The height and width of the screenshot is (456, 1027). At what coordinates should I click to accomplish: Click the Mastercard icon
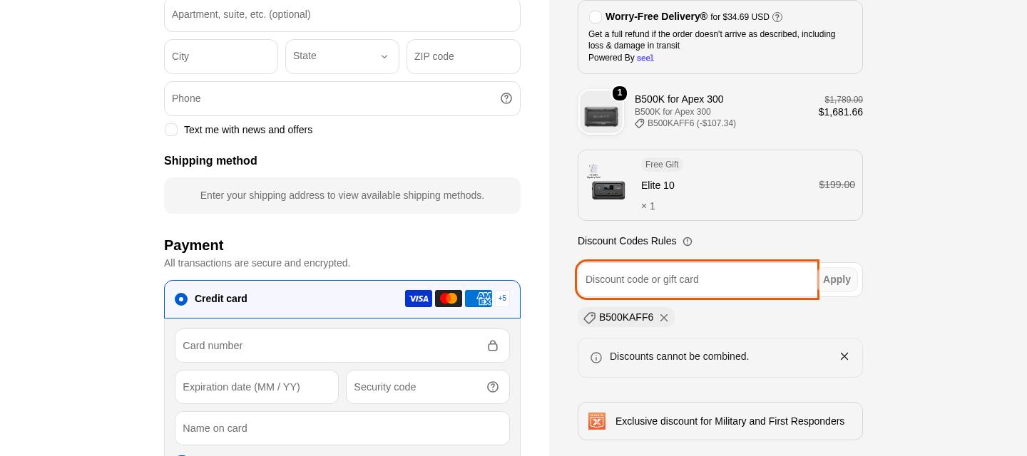pyautogui.click(x=449, y=299)
